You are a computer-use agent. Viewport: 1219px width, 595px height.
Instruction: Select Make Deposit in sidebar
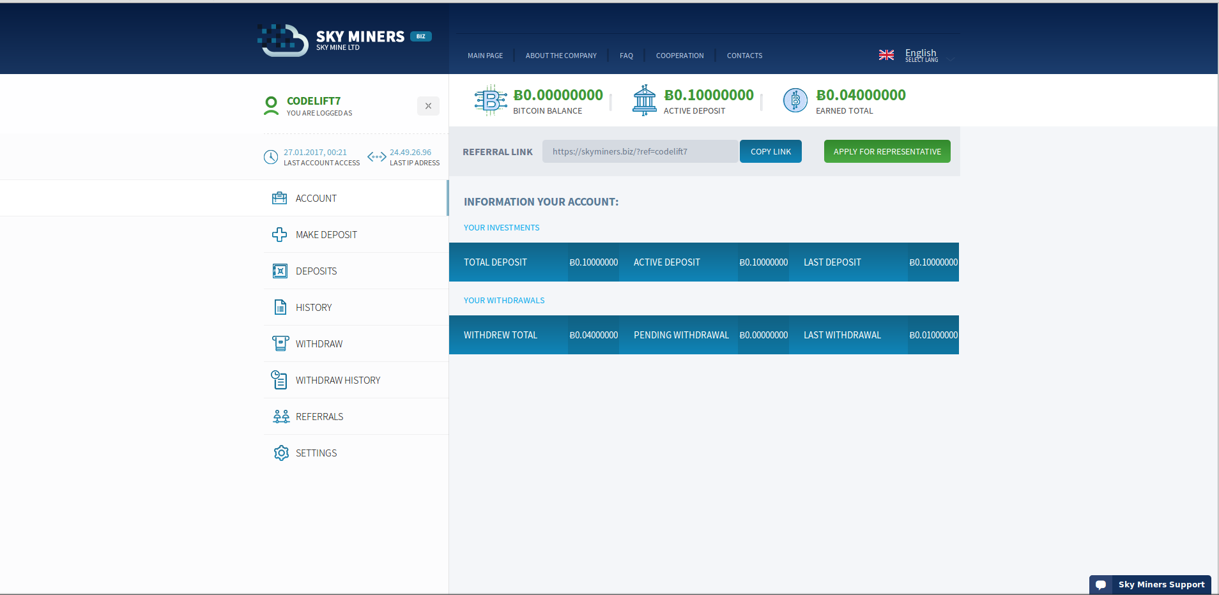click(x=326, y=235)
